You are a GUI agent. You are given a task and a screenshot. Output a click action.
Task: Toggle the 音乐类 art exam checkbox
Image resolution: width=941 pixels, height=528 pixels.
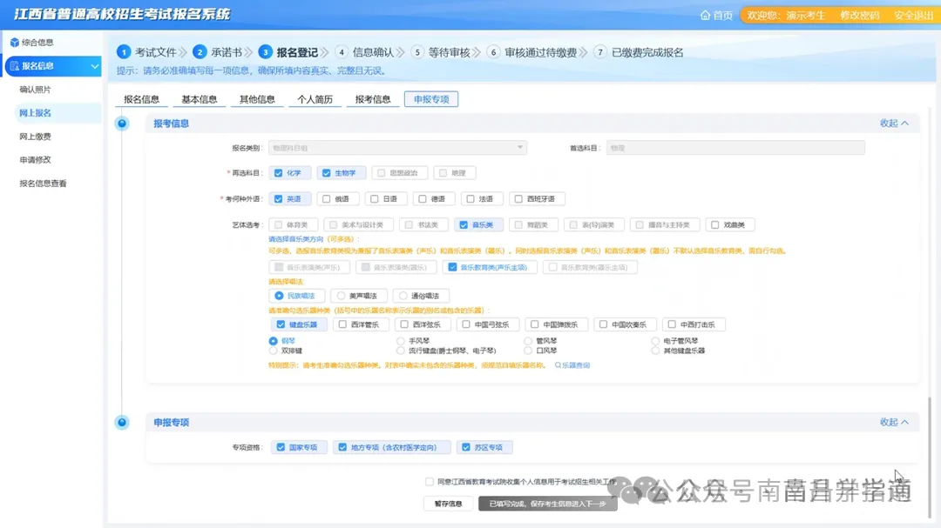[464, 224]
